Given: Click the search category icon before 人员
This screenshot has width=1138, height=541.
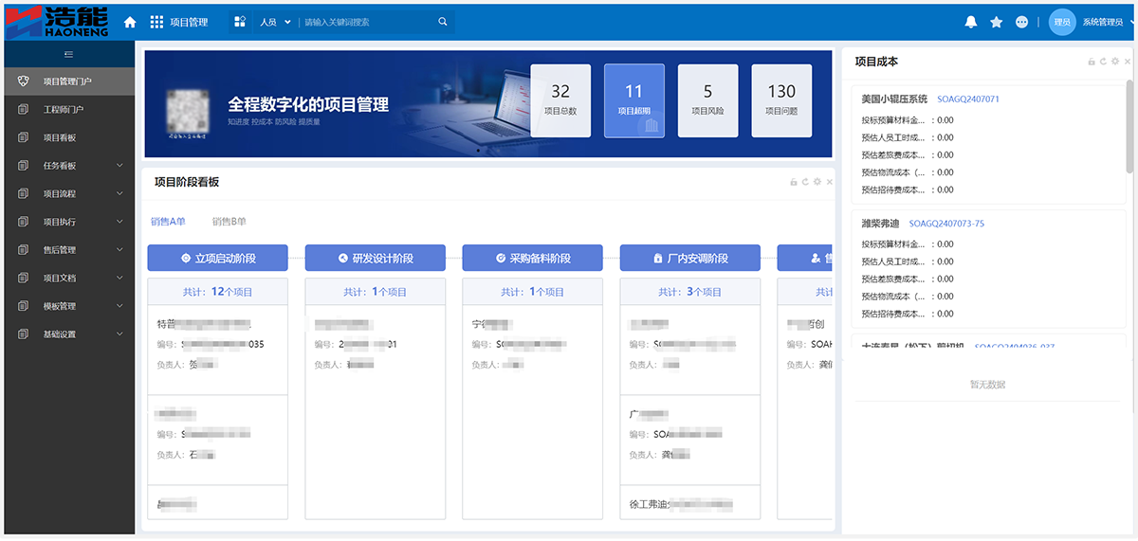Looking at the screenshot, I should pyautogui.click(x=240, y=22).
